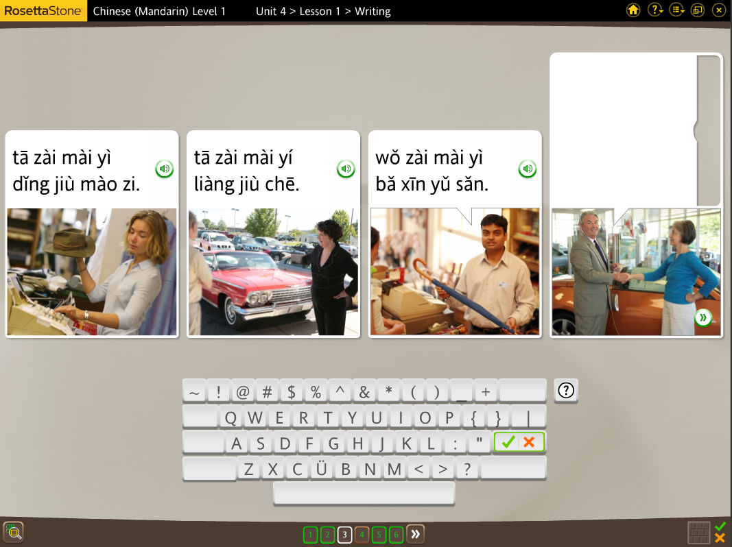Go to the Home screen icon
Image resolution: width=732 pixels, height=547 pixels.
tap(633, 10)
